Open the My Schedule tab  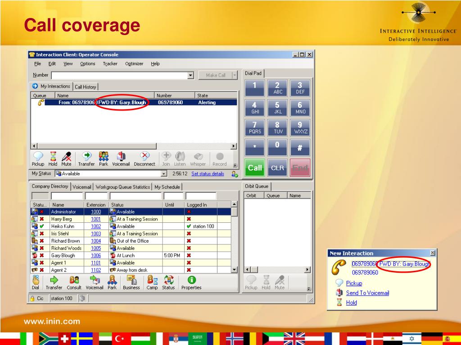click(x=167, y=187)
